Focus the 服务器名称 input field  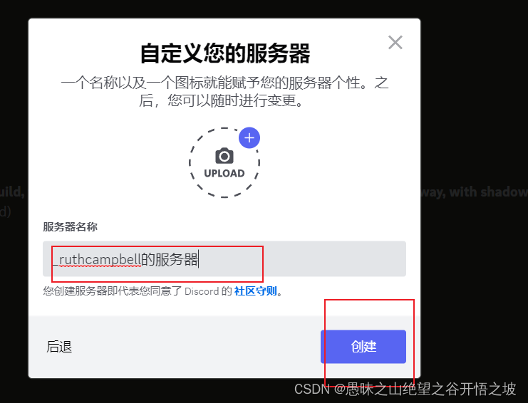(x=224, y=258)
